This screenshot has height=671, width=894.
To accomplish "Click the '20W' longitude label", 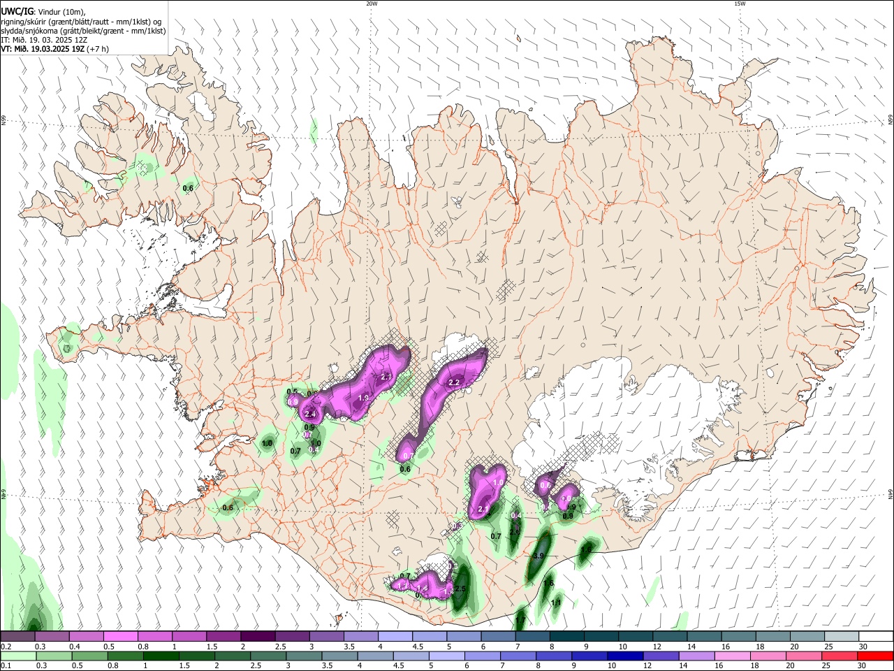I will pyautogui.click(x=372, y=3).
